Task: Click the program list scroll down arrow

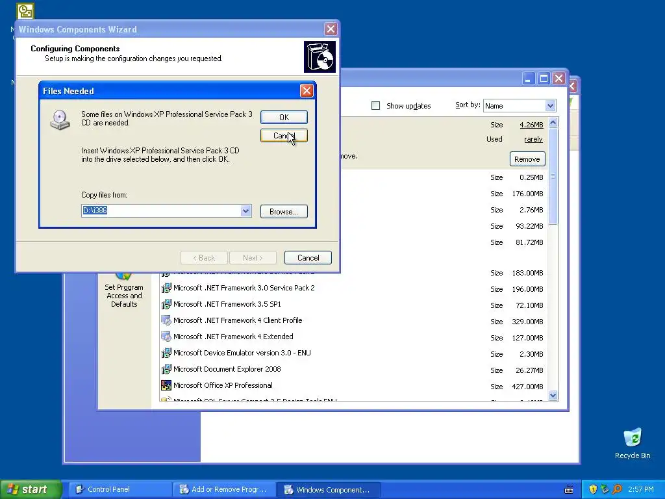Action: (553, 396)
